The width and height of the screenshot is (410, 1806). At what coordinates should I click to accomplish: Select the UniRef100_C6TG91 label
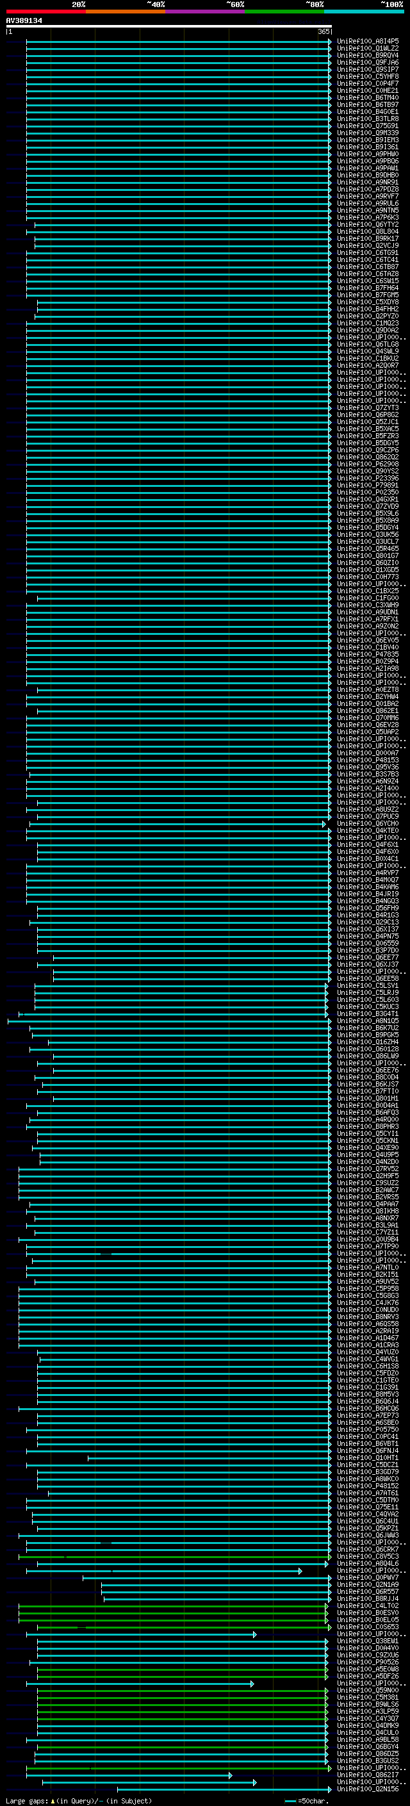point(368,252)
